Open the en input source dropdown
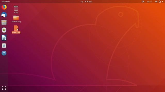The width and height of the screenshot is (165, 92). pyautogui.click(x=150, y=2)
